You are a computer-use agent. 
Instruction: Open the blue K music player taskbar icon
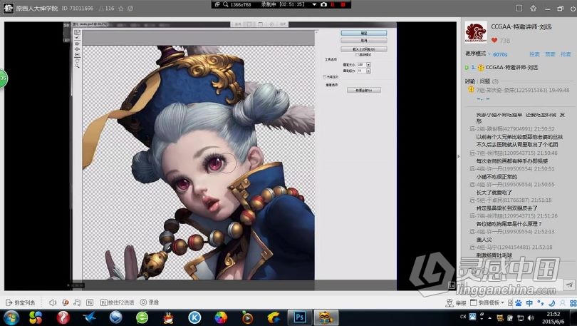(194, 317)
